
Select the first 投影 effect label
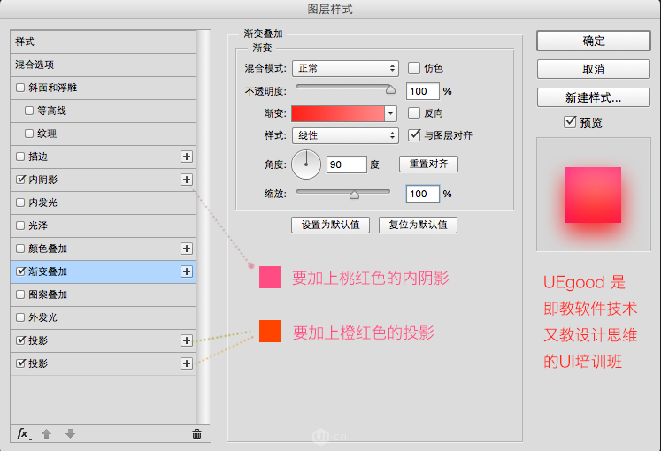click(x=38, y=340)
